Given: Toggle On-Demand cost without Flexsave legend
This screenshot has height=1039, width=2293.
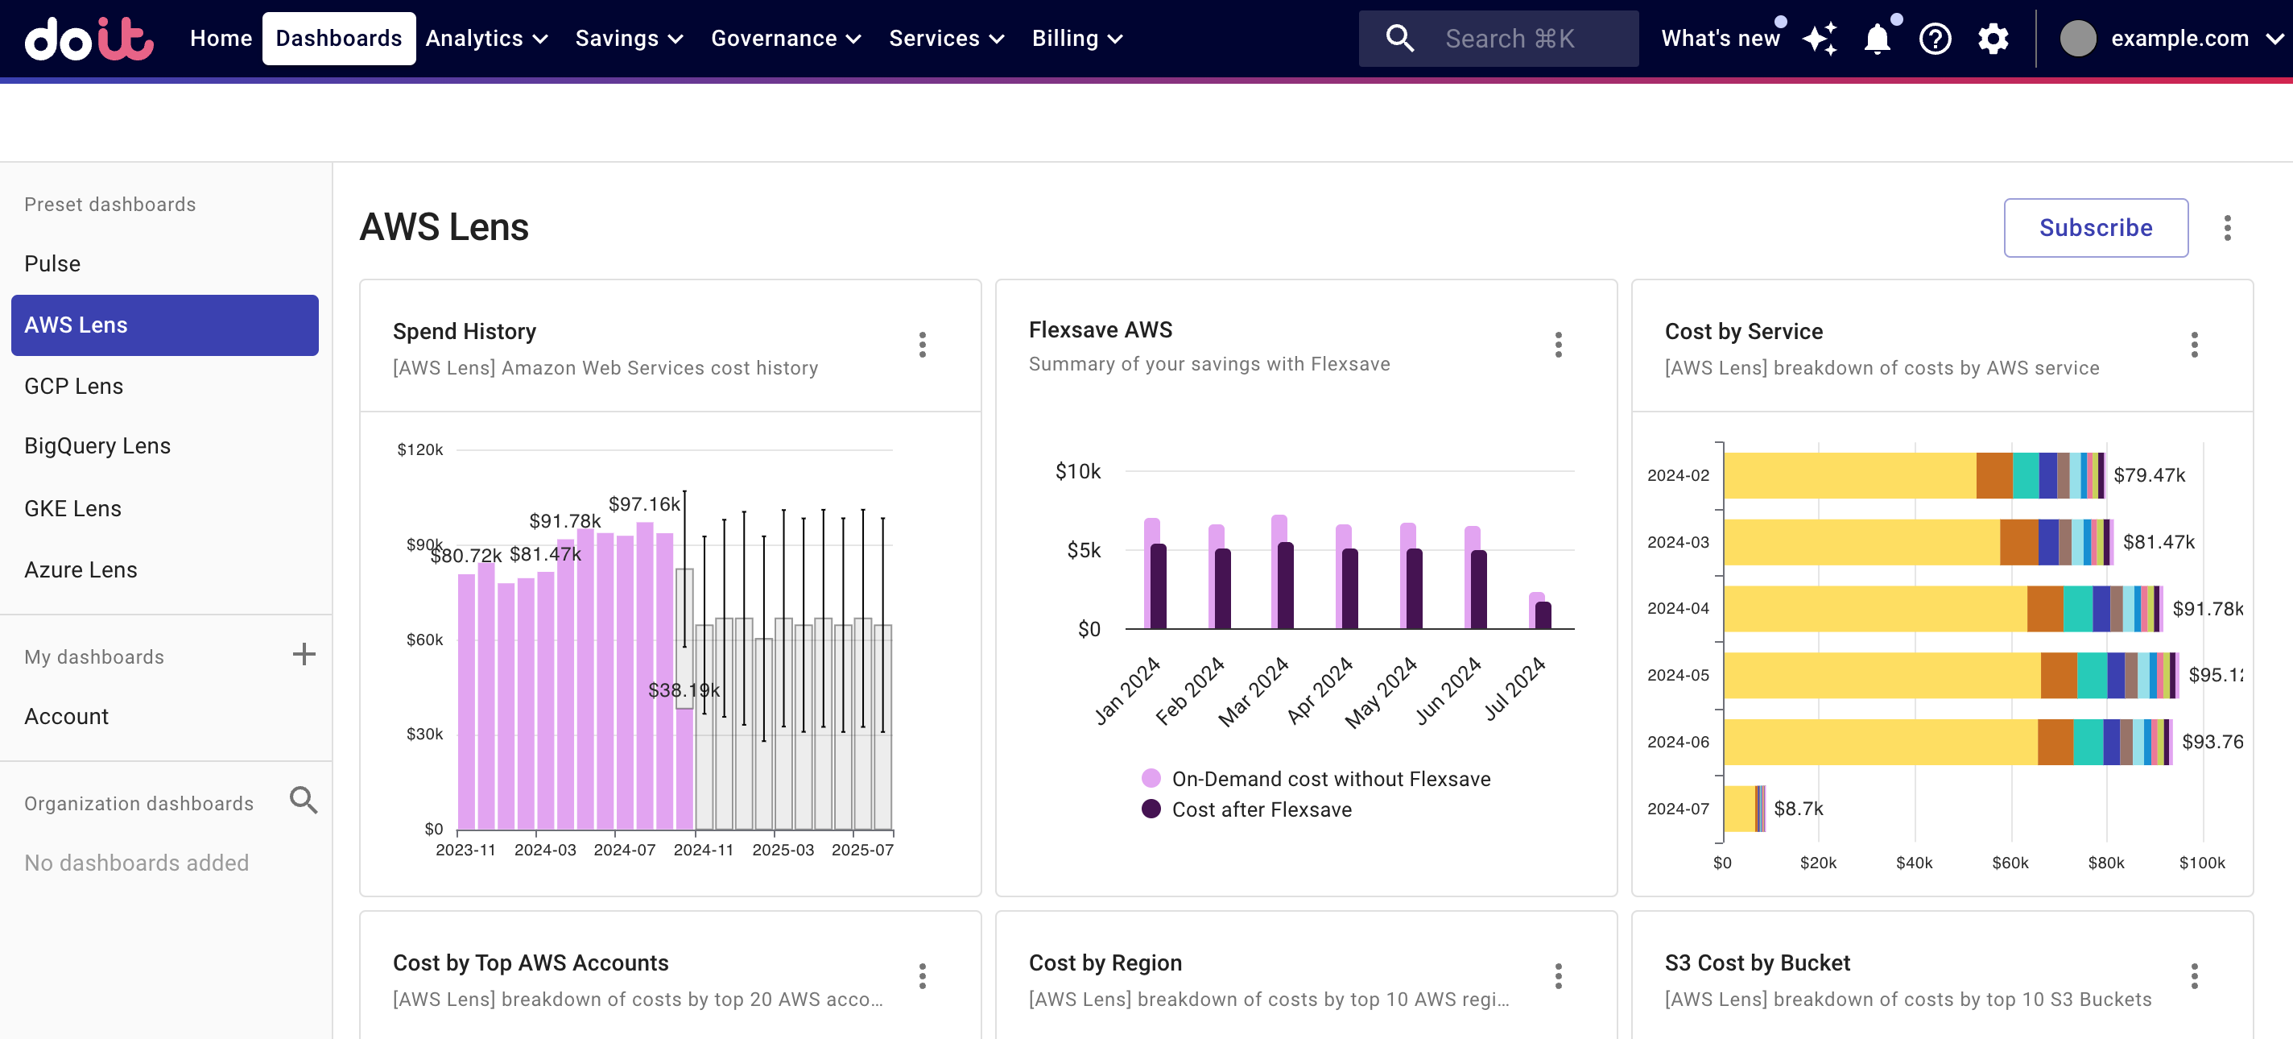Looking at the screenshot, I should tap(1315, 779).
